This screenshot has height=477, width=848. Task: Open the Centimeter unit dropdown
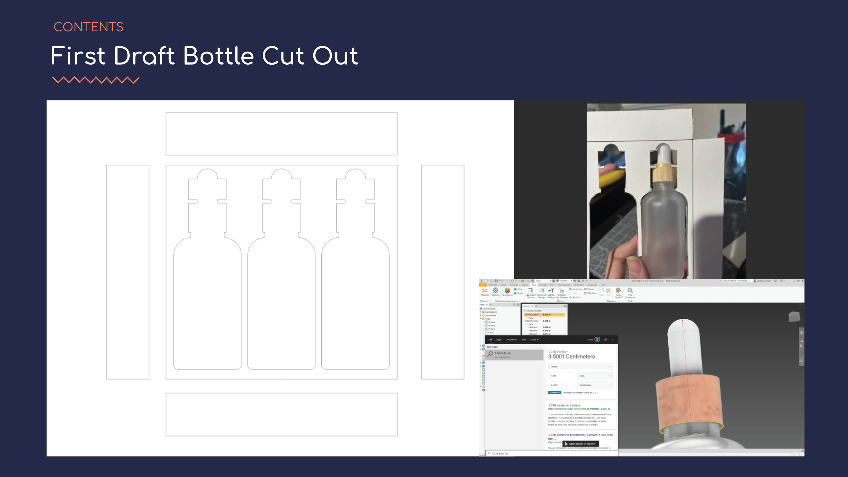click(595, 385)
